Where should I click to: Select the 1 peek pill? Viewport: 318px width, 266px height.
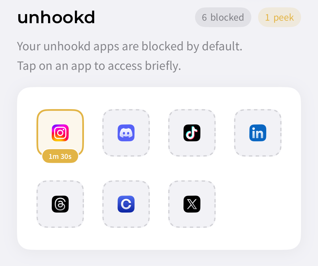pos(280,17)
